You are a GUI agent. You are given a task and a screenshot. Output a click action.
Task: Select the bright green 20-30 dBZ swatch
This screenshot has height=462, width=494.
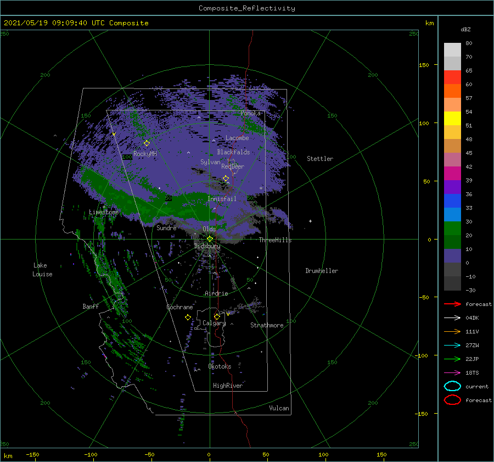(452, 228)
